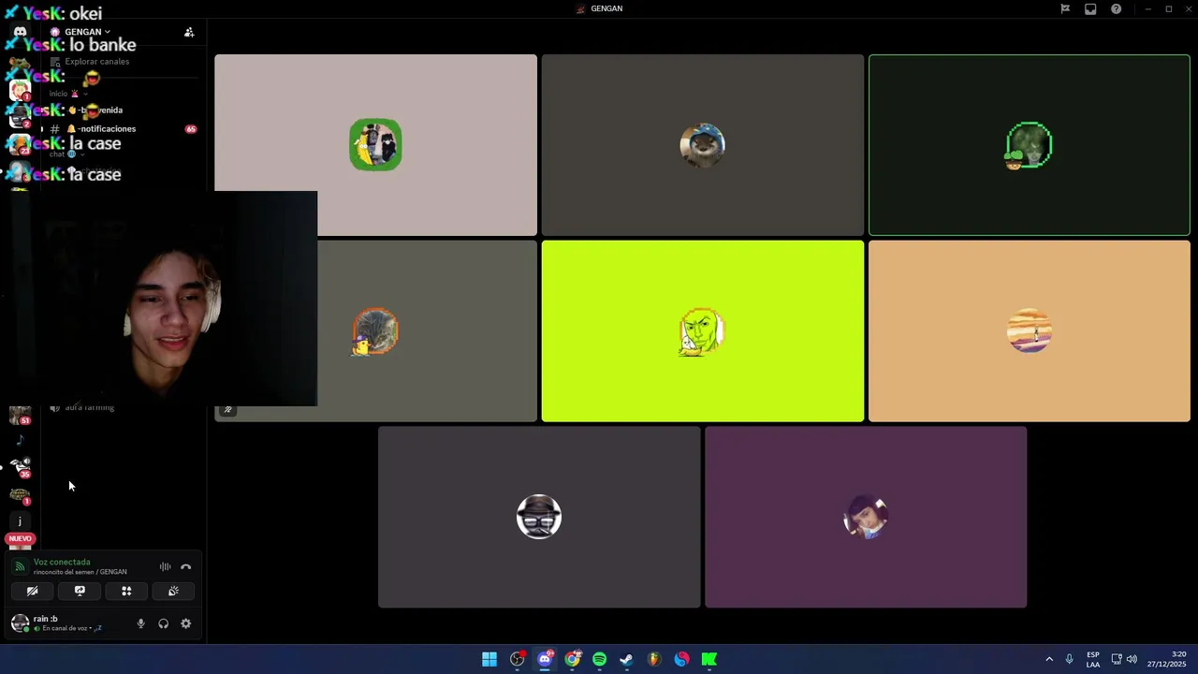The image size is (1198, 674).
Task: Click the Voz conectada status text
Action: (x=62, y=562)
